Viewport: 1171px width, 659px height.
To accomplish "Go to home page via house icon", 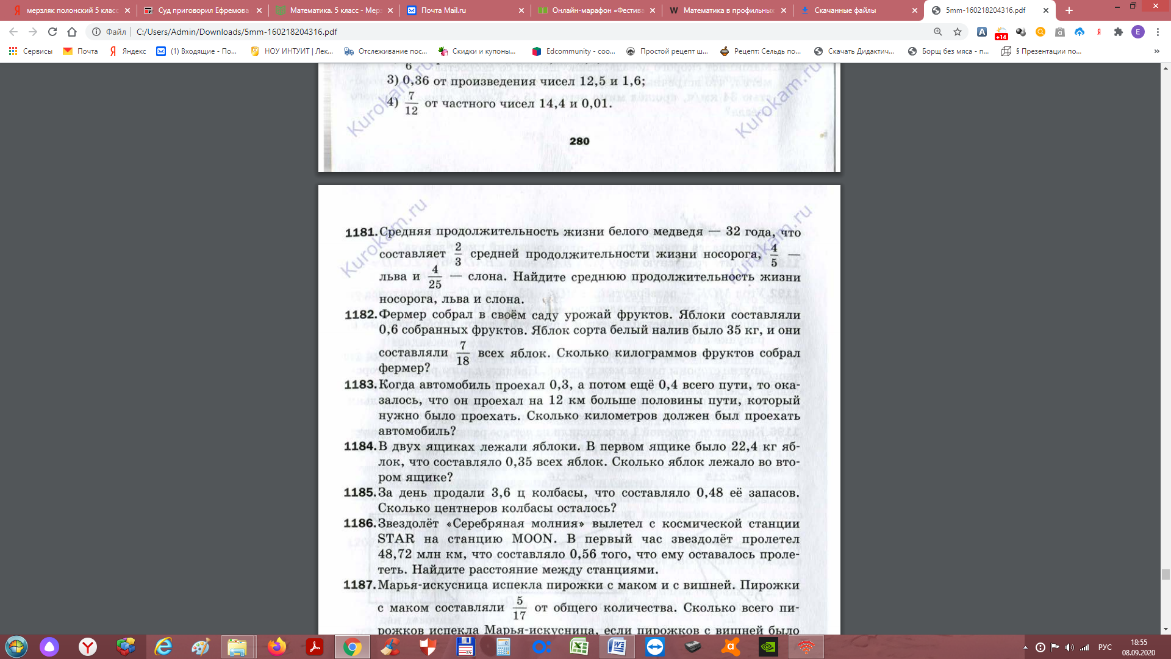I will click(72, 32).
